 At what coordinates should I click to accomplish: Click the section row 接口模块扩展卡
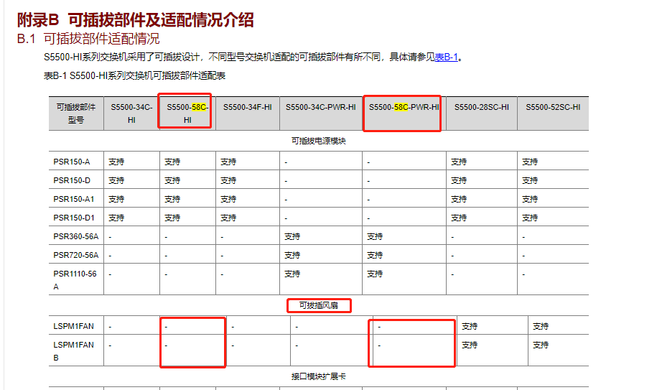(318, 376)
